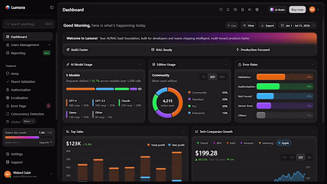This screenshot has width=327, height=184.
Task: Click RAG Ready icon
Action: tap(152, 49)
